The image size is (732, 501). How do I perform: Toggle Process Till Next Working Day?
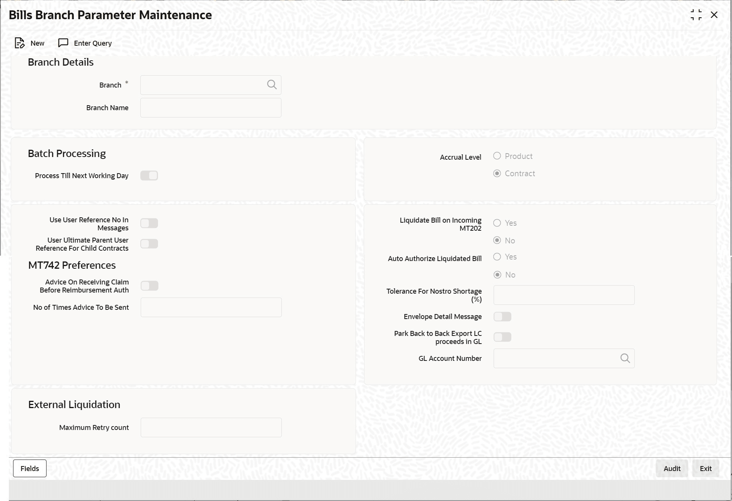pyautogui.click(x=149, y=175)
